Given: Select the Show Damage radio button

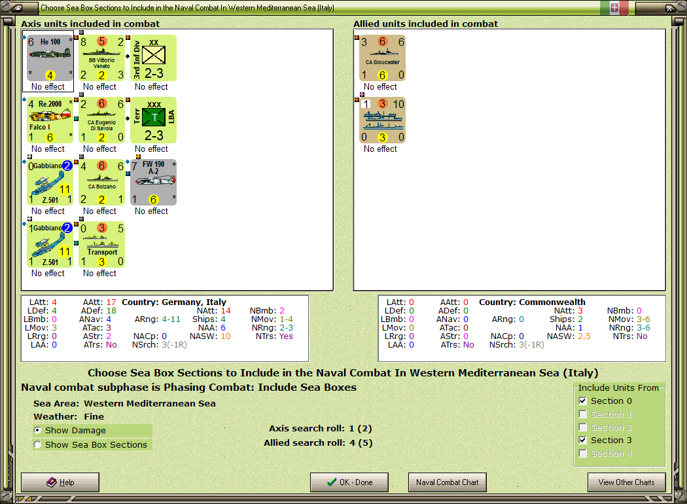Looking at the screenshot, I should 38,431.
